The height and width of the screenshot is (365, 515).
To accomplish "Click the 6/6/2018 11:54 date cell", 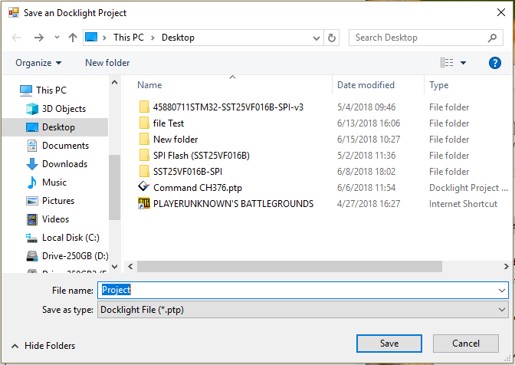I will tap(366, 188).
